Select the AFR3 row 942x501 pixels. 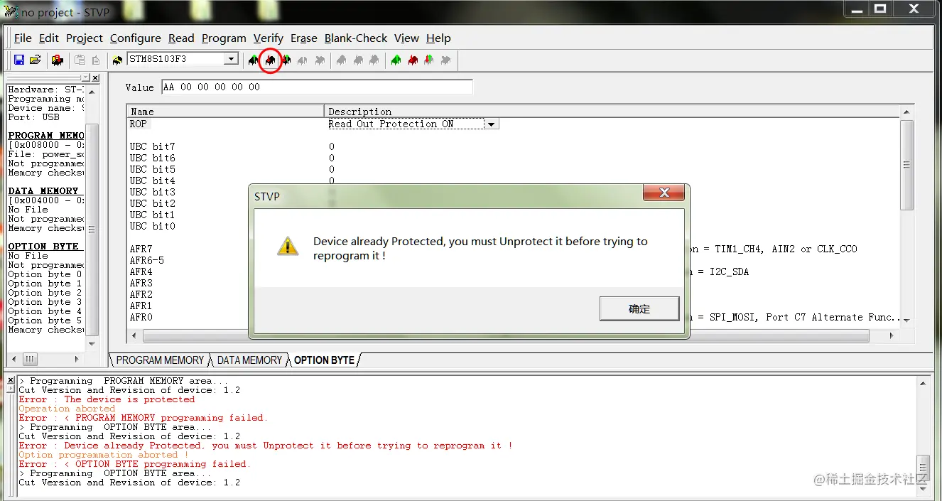(x=141, y=283)
